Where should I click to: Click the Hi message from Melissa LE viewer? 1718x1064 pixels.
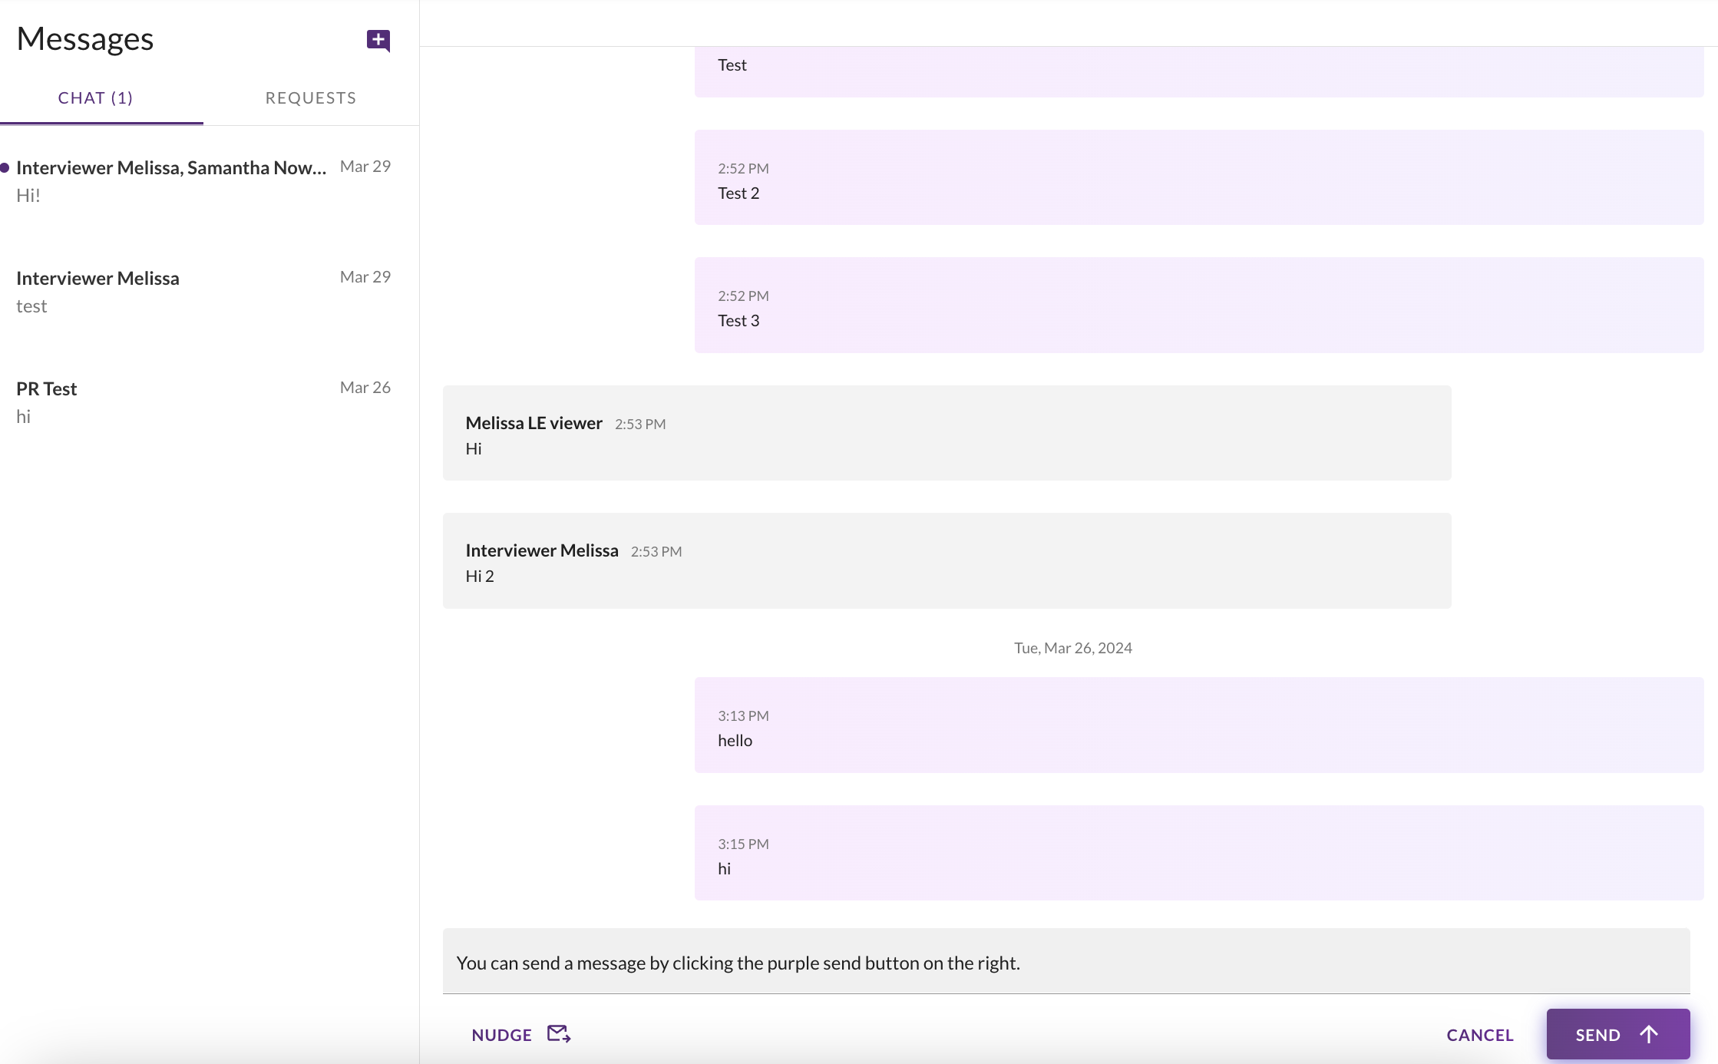click(x=946, y=434)
